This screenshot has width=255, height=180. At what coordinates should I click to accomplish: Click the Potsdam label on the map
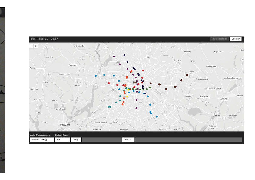[65, 124]
